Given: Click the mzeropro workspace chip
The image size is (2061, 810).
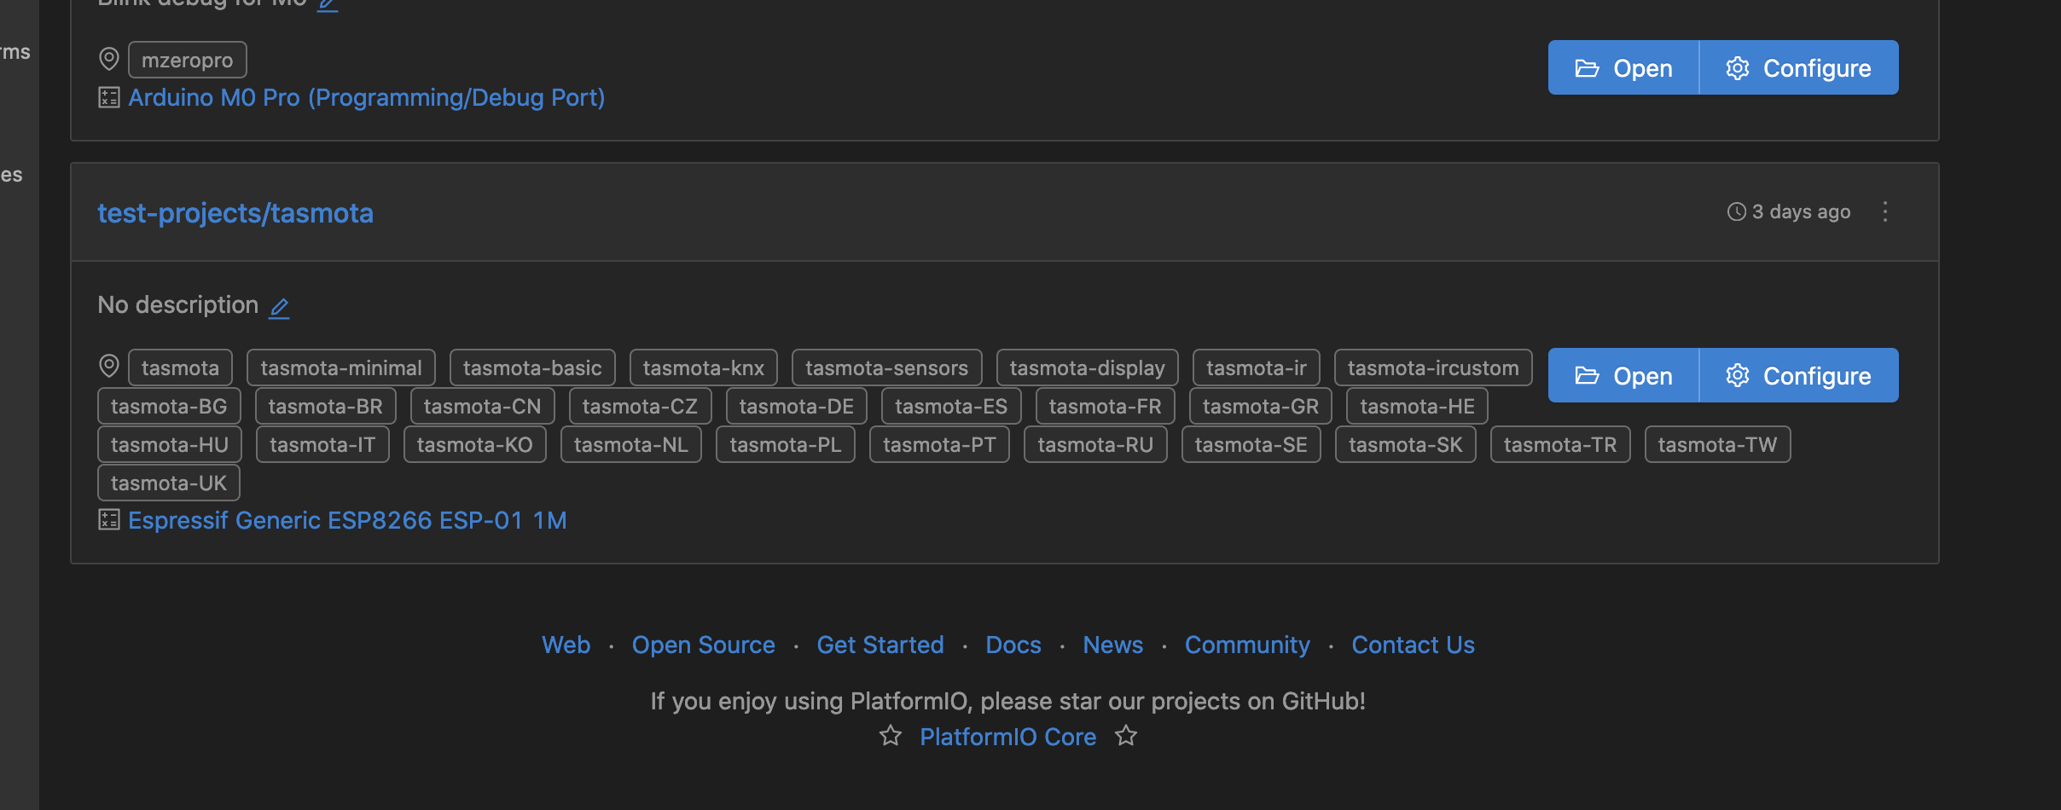Looking at the screenshot, I should click(x=187, y=59).
